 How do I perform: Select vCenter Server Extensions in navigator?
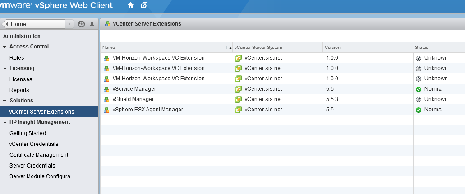point(49,112)
